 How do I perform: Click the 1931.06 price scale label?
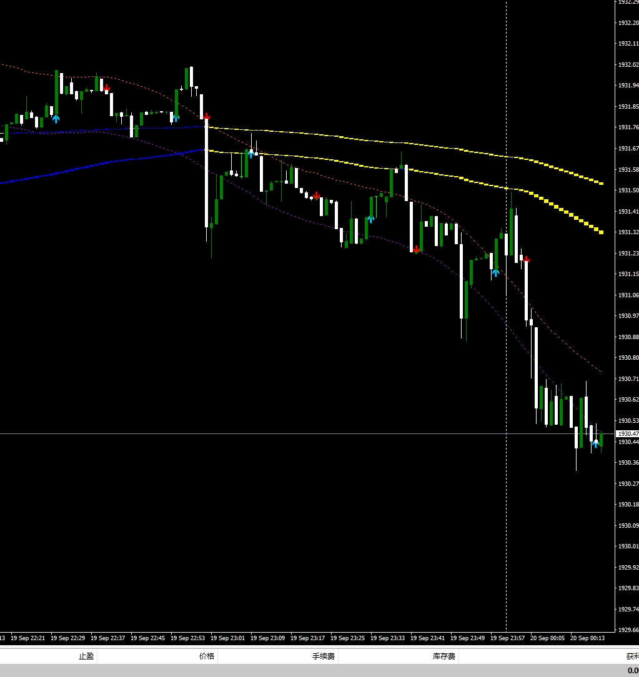click(x=628, y=295)
